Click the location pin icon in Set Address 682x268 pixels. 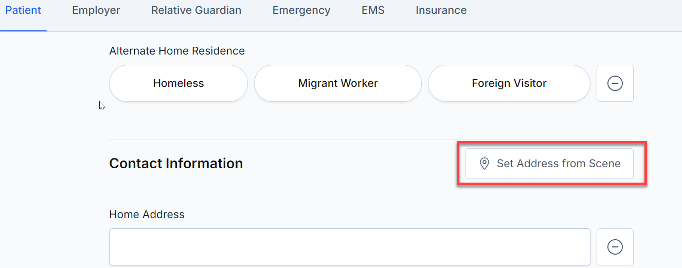484,164
